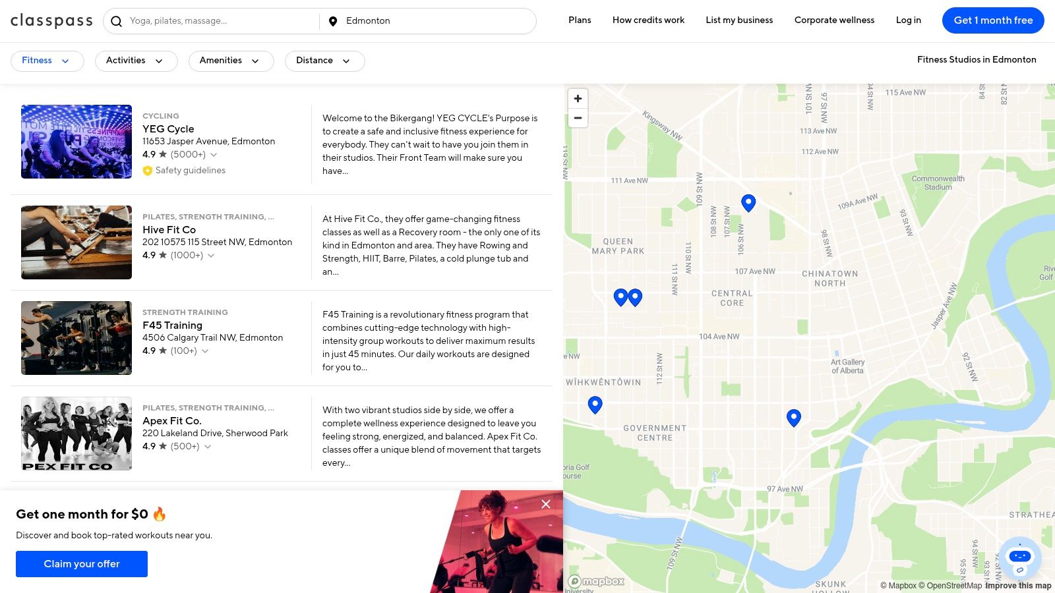The image size is (1055, 593).
Task: Open the Fitness filter dropdown
Action: pos(47,61)
